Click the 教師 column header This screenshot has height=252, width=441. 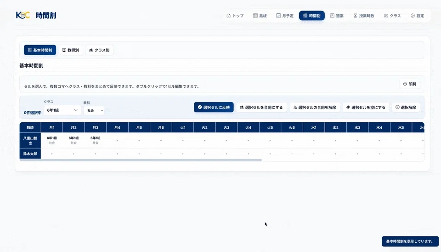click(30, 127)
